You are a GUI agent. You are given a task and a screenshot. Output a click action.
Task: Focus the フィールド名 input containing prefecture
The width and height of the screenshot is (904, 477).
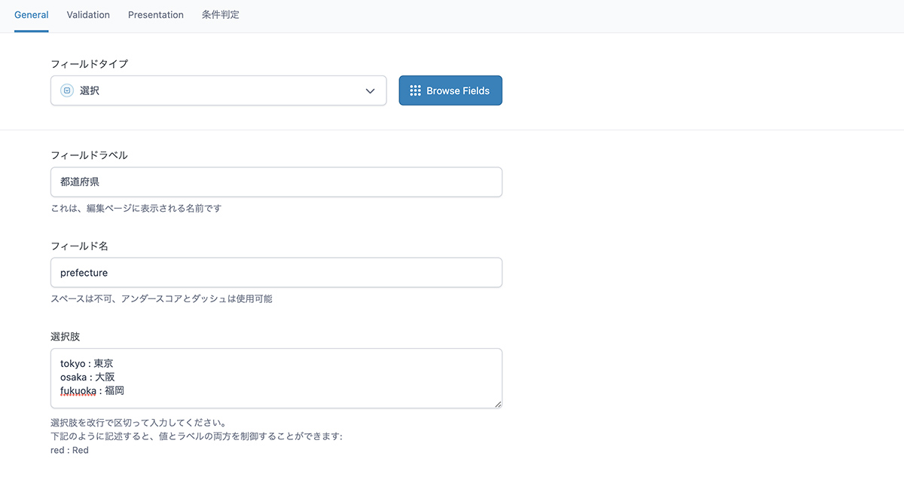(x=276, y=273)
